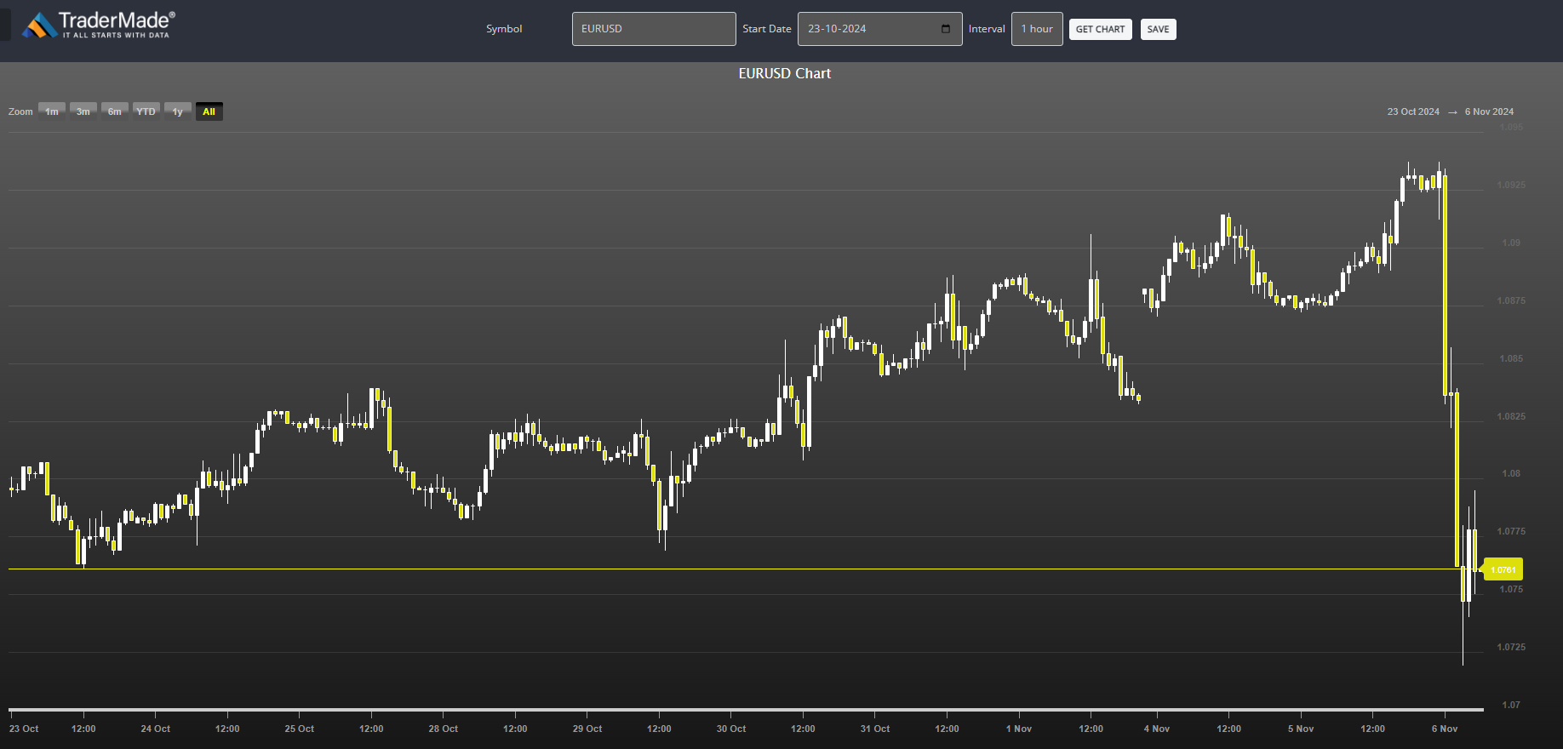Image resolution: width=1563 pixels, height=749 pixels.
Task: Click the Zoom label text
Action: (x=20, y=111)
